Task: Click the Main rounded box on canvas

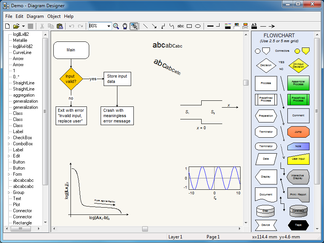Action: pos(71,50)
